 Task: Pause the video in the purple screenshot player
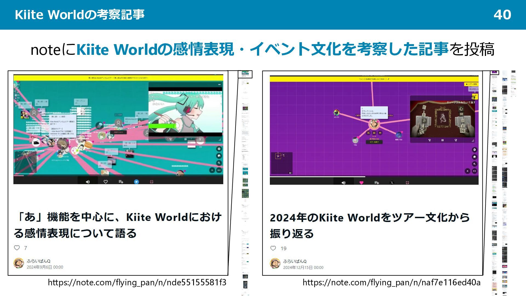442,140
